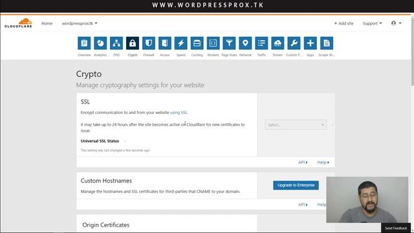Open the Apps plus icon

point(310,43)
